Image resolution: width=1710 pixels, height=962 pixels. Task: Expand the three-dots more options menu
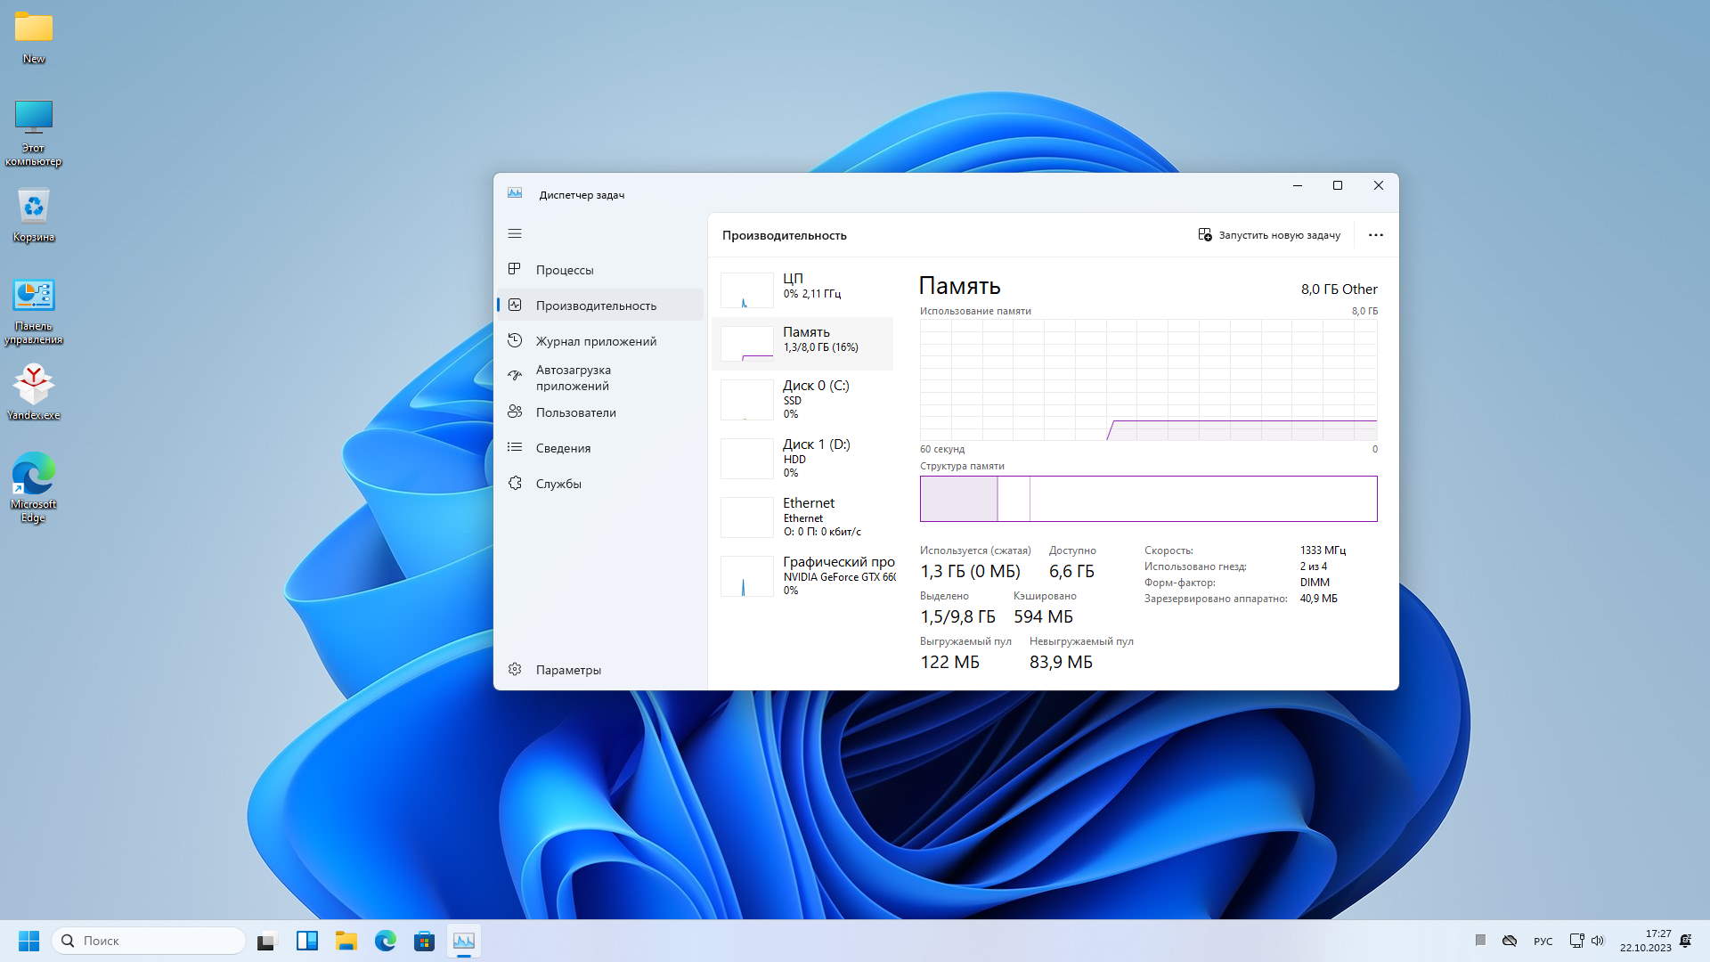(x=1375, y=235)
